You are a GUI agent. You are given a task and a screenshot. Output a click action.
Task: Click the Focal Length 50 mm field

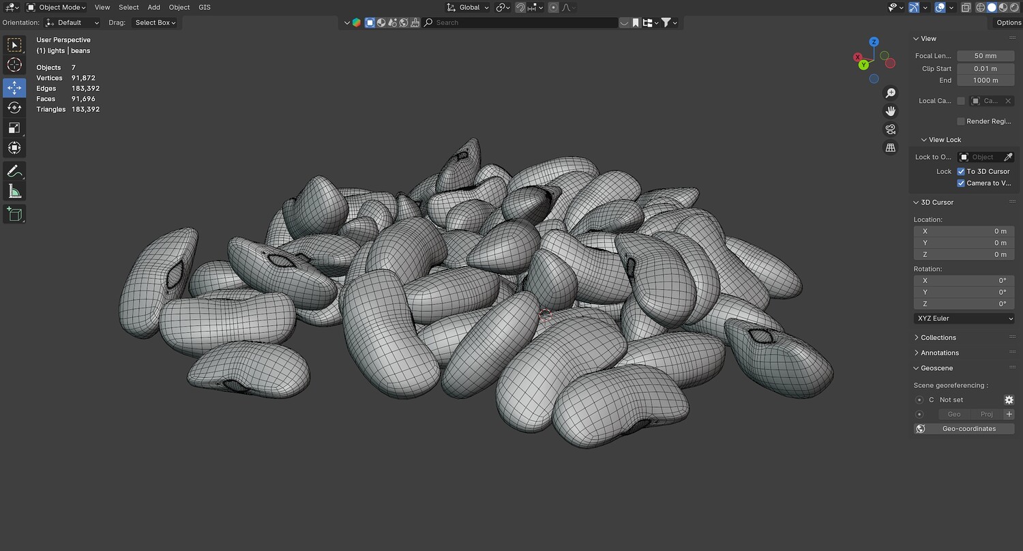pos(985,56)
